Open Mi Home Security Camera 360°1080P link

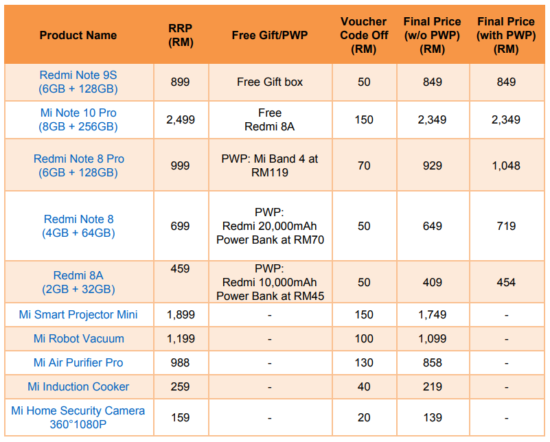pyautogui.click(x=78, y=417)
